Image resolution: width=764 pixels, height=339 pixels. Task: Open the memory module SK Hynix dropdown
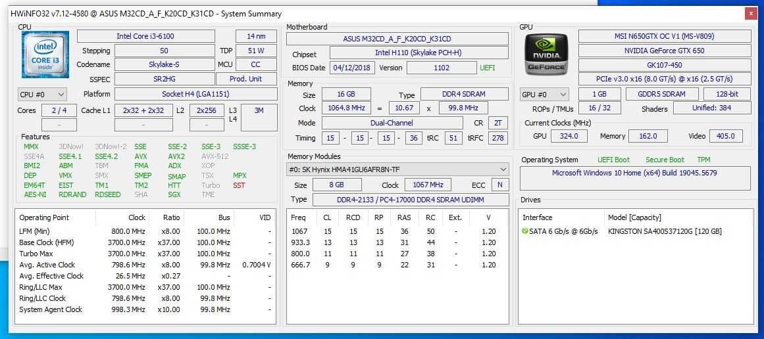(x=397, y=169)
